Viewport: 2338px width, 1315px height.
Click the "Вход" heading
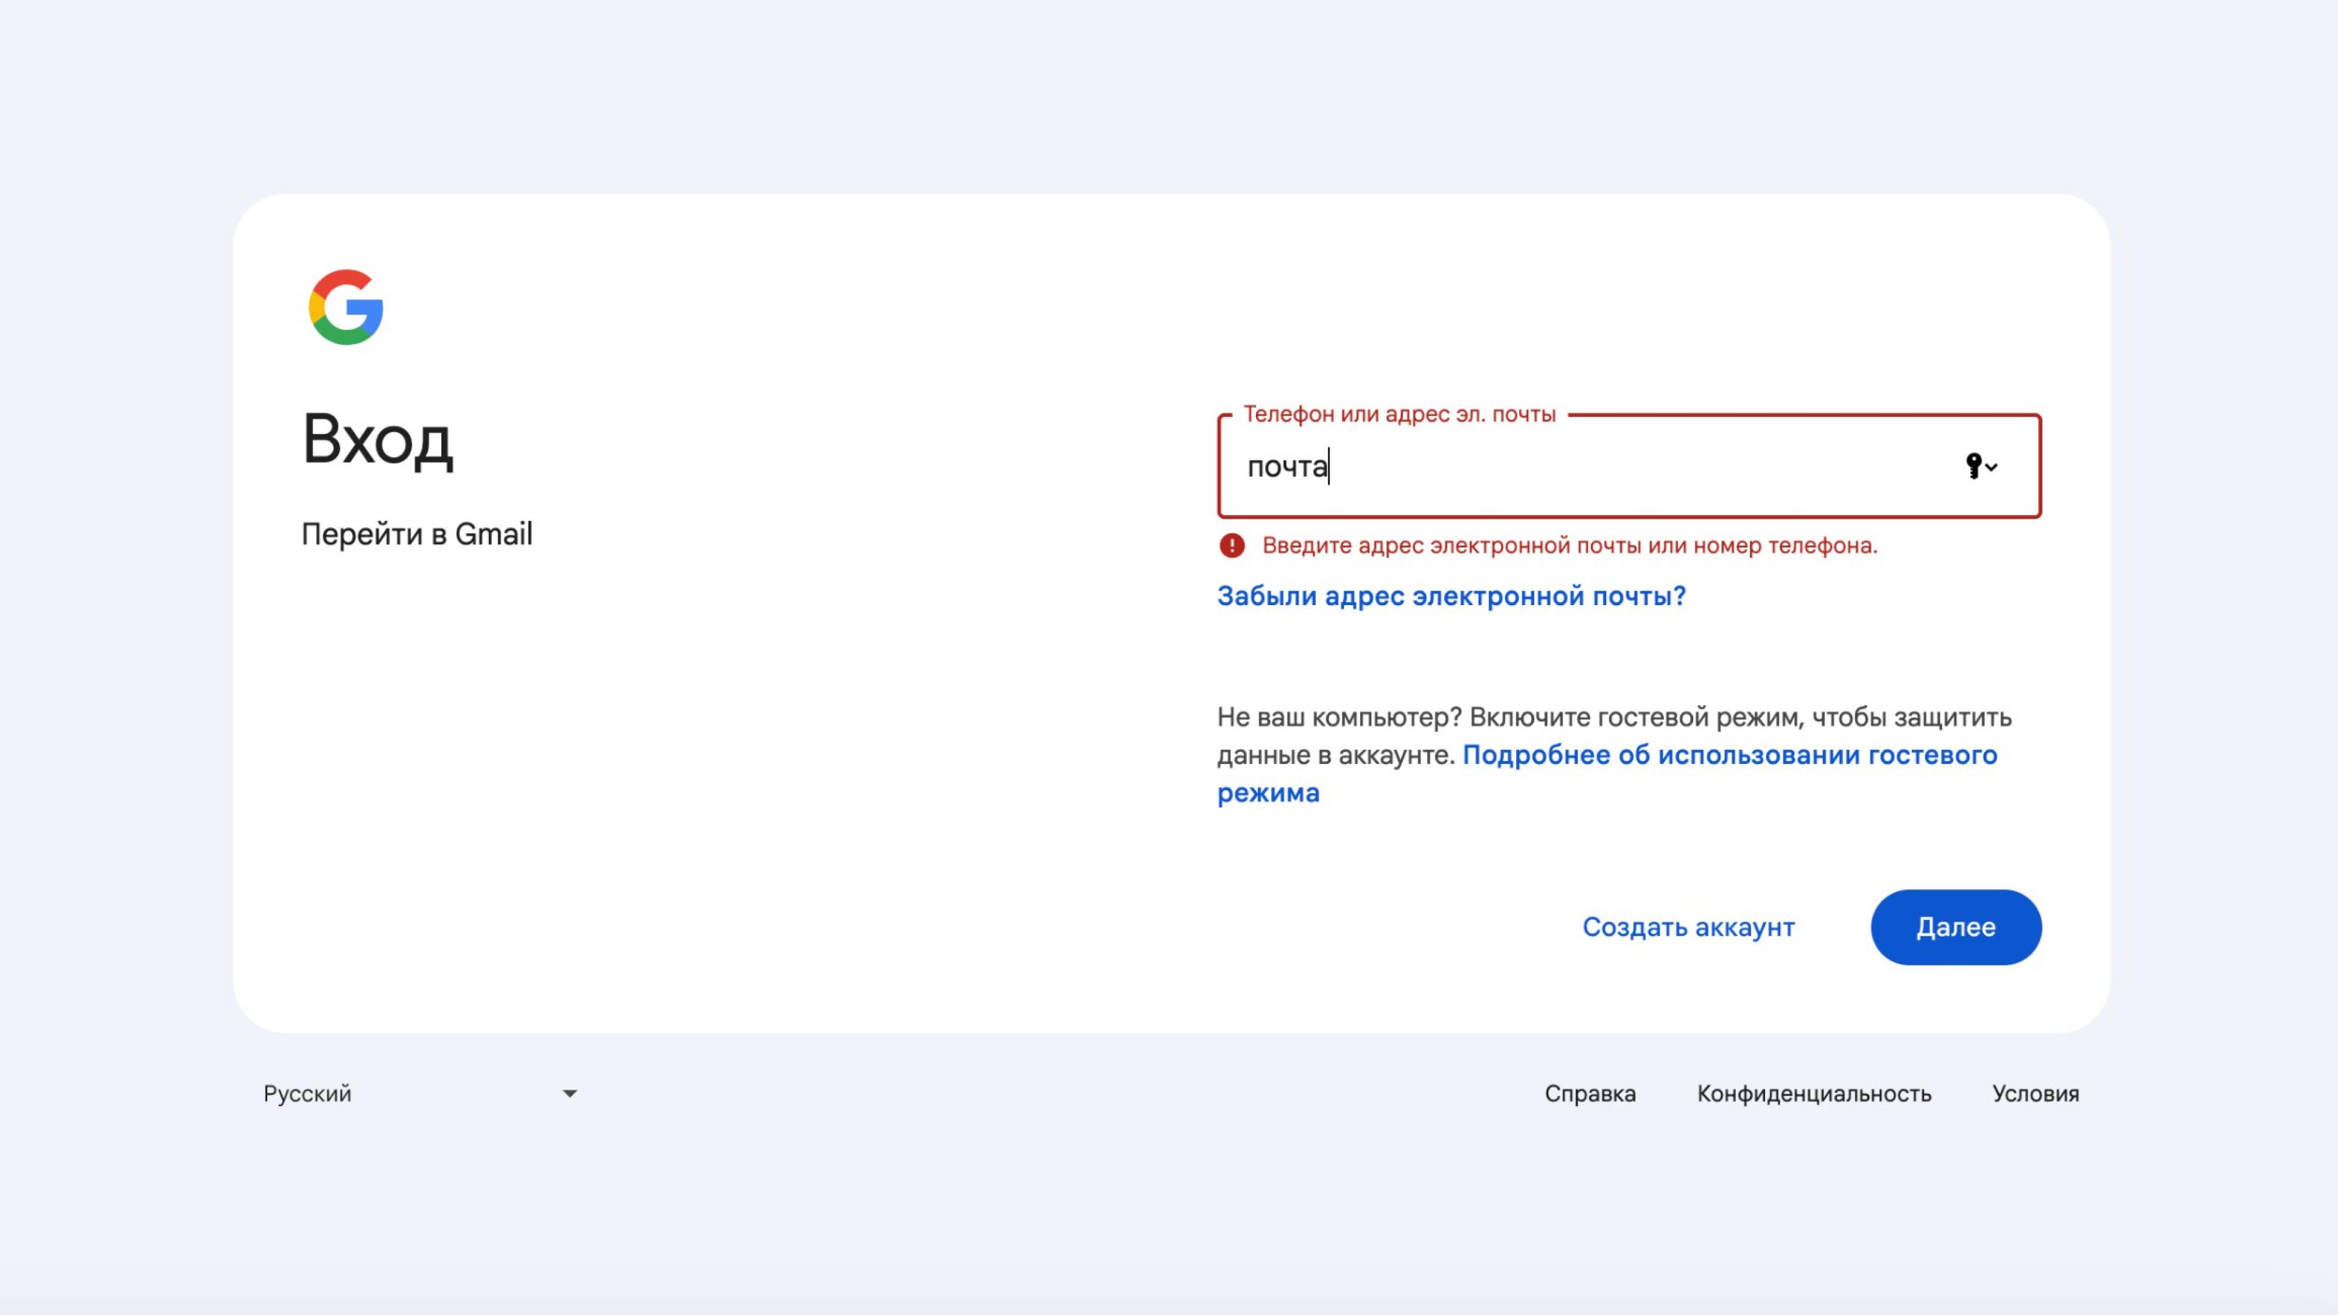pos(377,440)
